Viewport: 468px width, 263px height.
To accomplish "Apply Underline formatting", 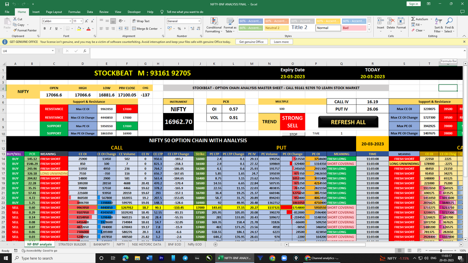I will click(x=57, y=28).
